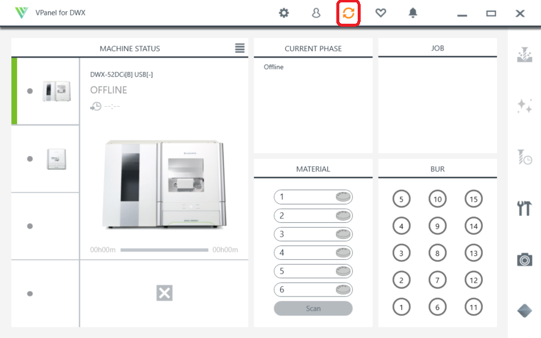
Task: Select bur position 9
Action: coord(438,227)
